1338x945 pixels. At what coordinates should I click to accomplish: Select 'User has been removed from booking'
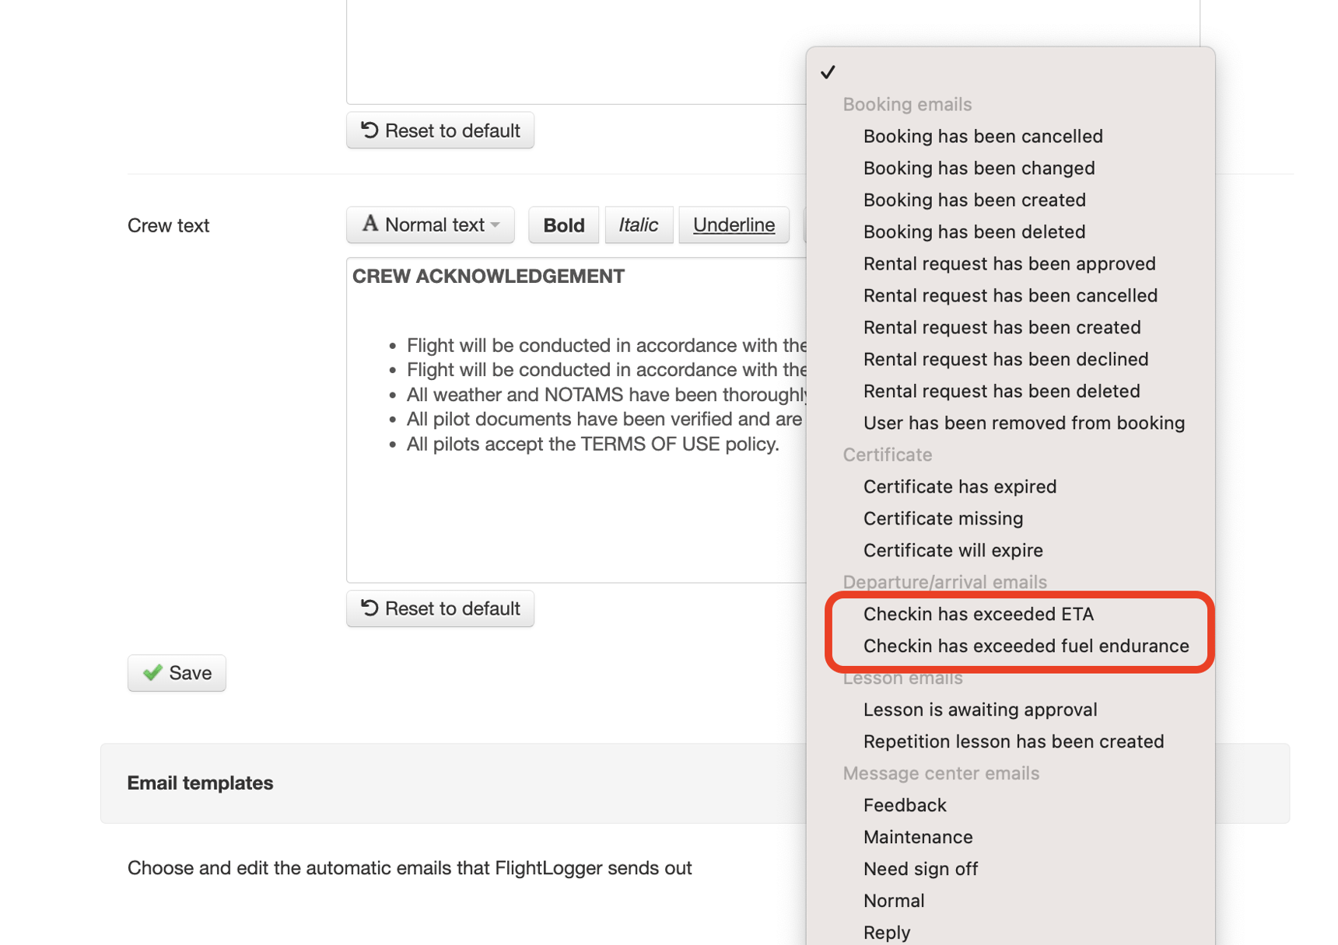pos(1024,423)
